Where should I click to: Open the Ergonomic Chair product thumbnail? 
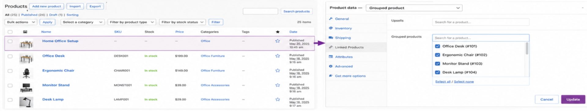26,73
